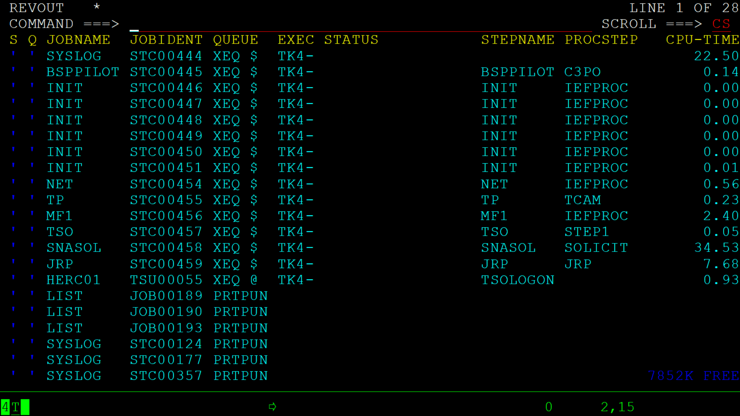Click CPU time 34.53 for SNASOL

[x=716, y=248]
